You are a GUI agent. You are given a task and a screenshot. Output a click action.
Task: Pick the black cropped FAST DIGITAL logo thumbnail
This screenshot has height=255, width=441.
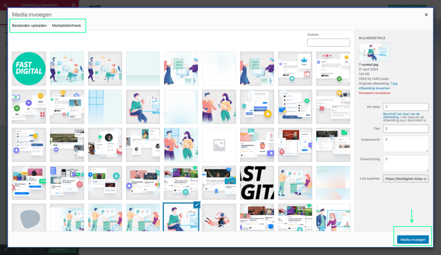point(257,183)
